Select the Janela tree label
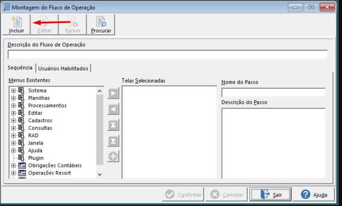Image resolution: width=342 pixels, height=206 pixels. tap(35, 143)
